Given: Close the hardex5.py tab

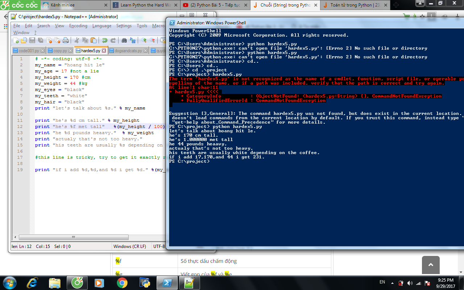Looking at the screenshot, I should tap(104, 51).
